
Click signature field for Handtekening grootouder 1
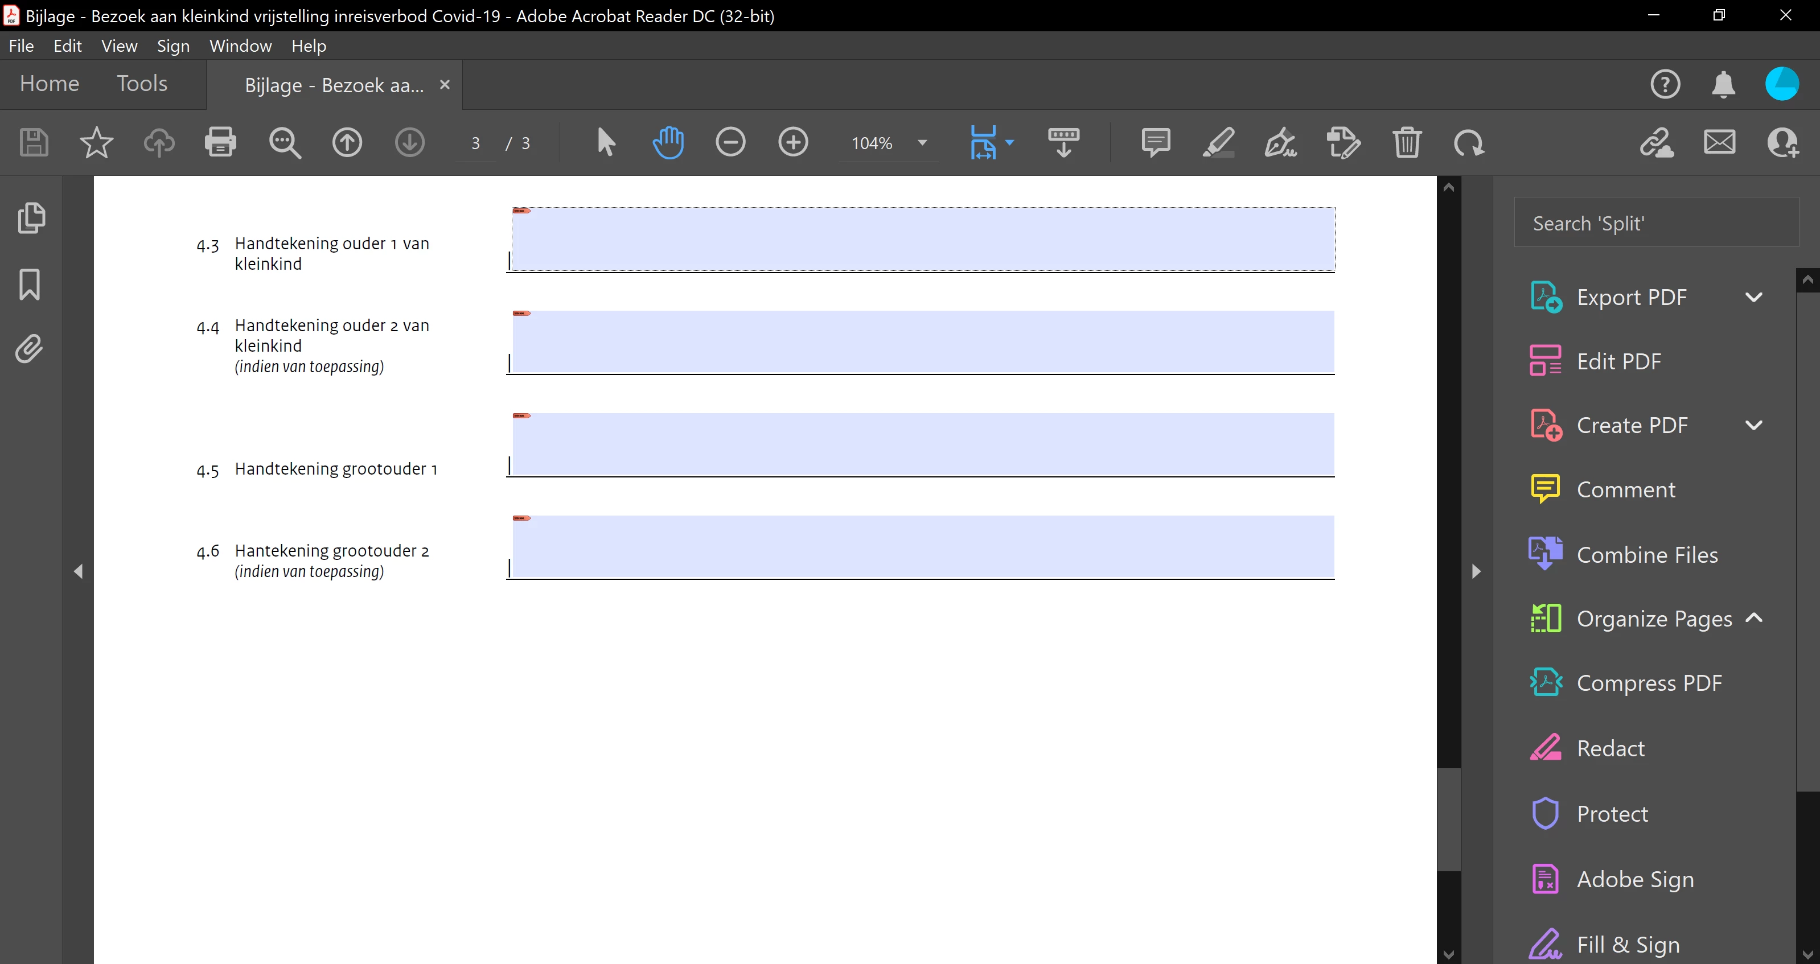[x=923, y=444]
